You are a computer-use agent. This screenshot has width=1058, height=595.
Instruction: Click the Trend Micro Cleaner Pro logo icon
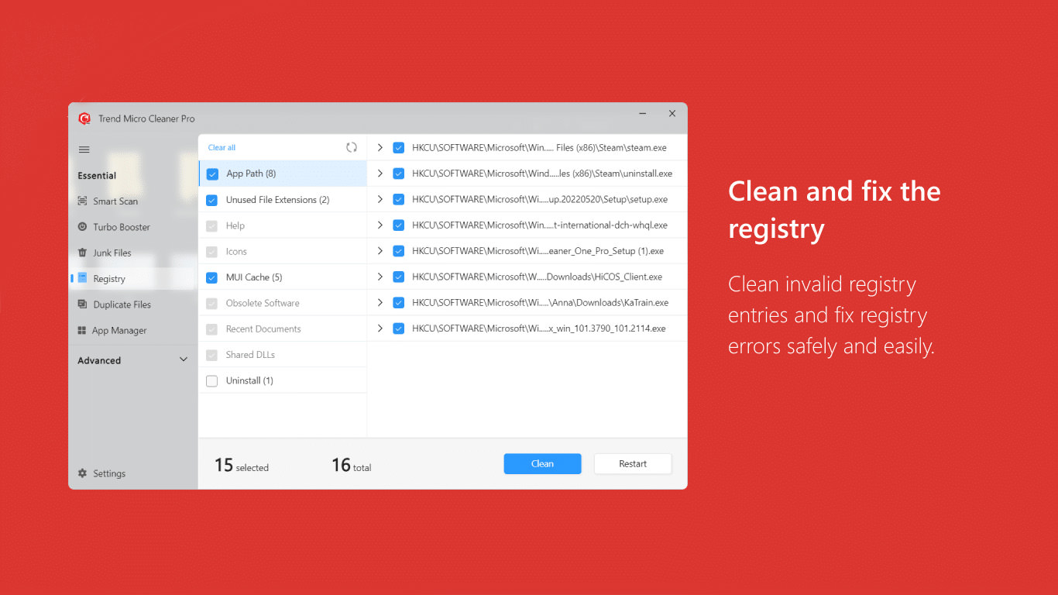coord(84,119)
